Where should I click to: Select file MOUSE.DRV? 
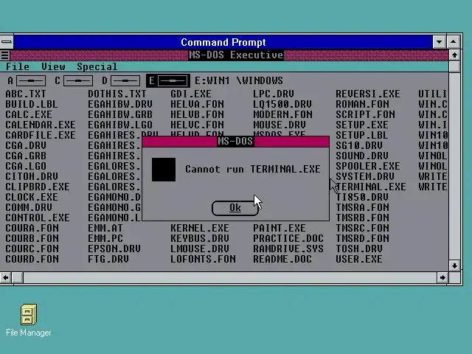click(x=279, y=125)
